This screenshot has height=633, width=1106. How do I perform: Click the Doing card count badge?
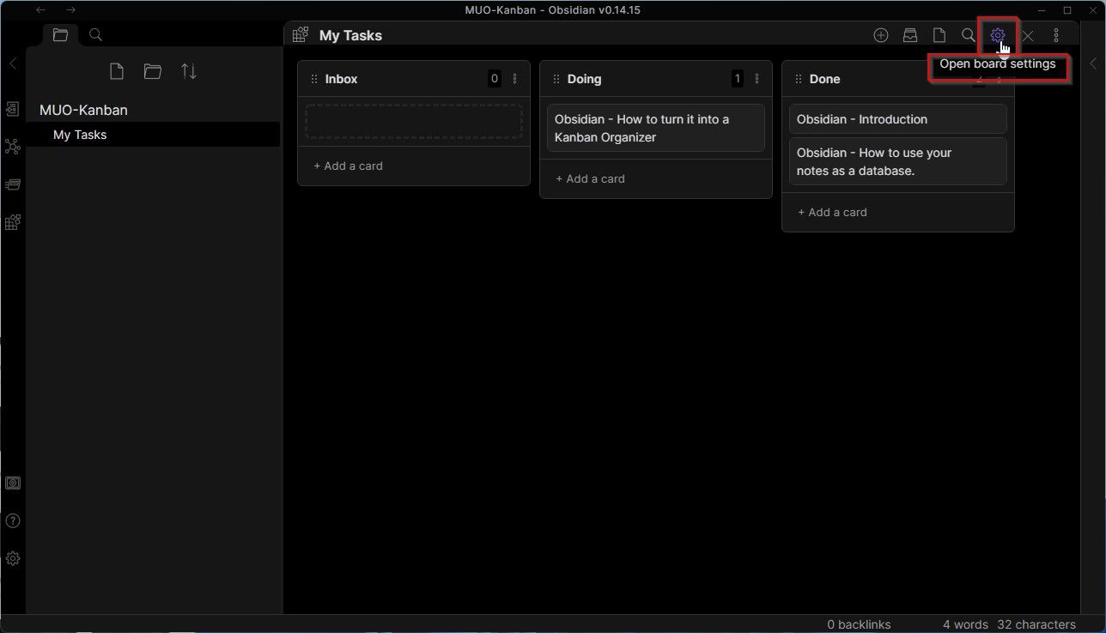coord(737,79)
